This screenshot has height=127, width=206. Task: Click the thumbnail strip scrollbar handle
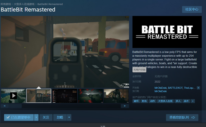[x=15, y=106]
